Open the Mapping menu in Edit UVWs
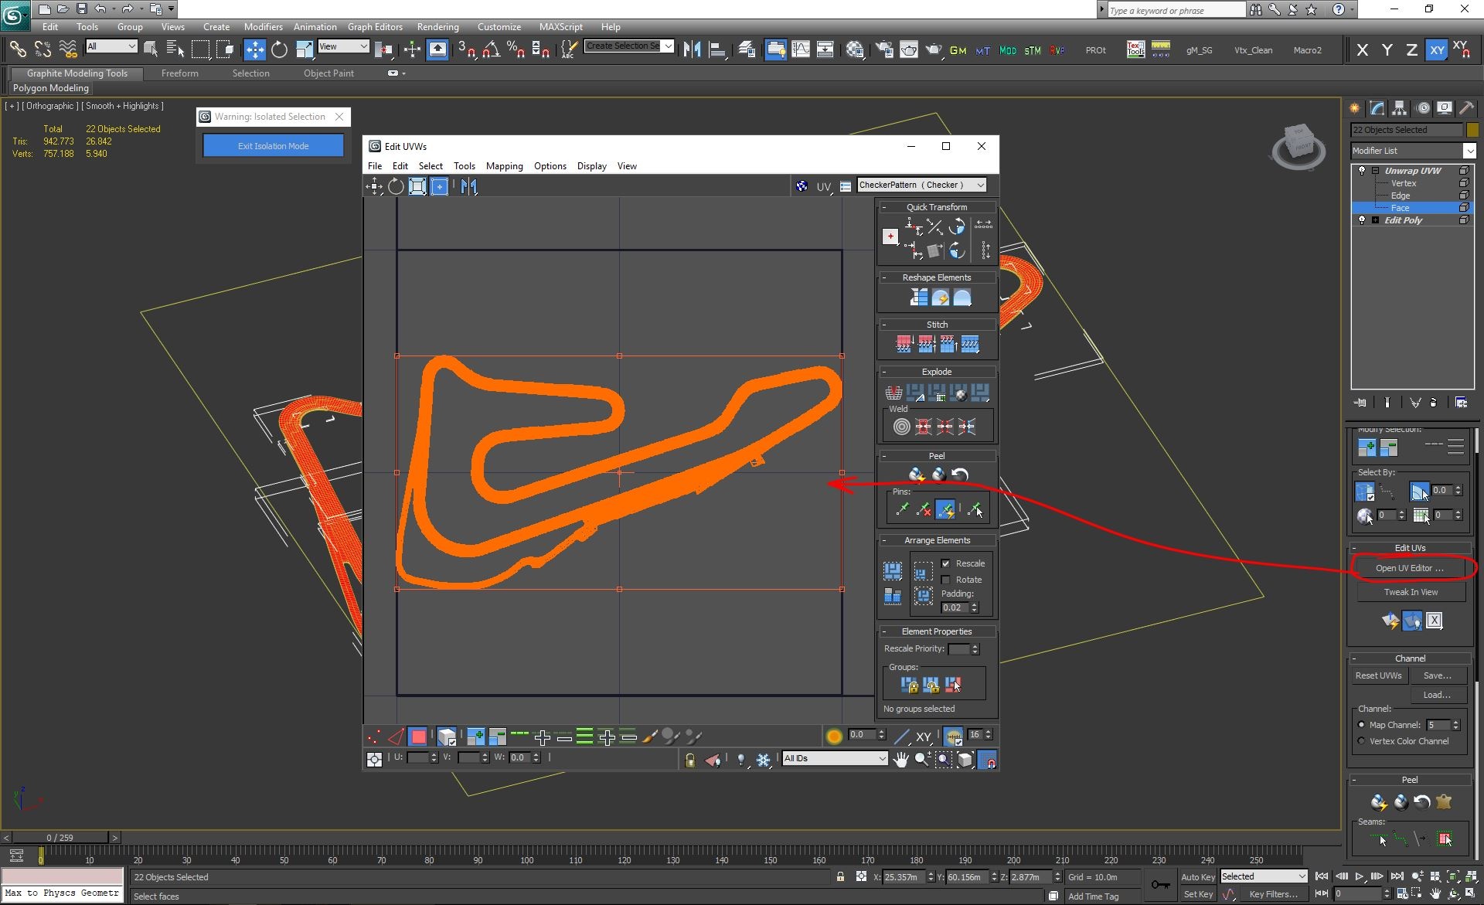 (x=504, y=166)
